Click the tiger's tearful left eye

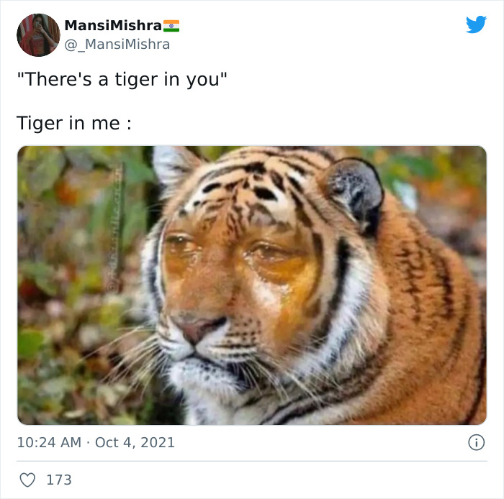tap(182, 246)
